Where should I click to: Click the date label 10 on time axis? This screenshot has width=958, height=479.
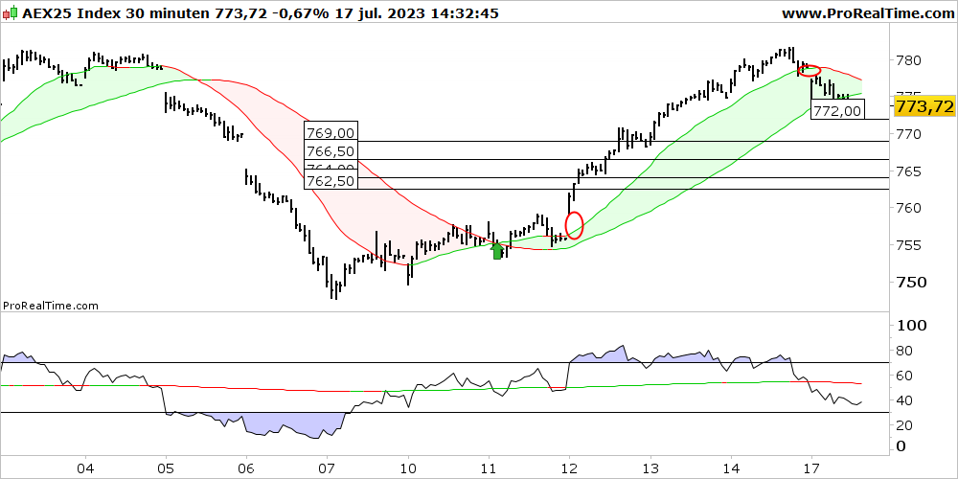pyautogui.click(x=408, y=468)
